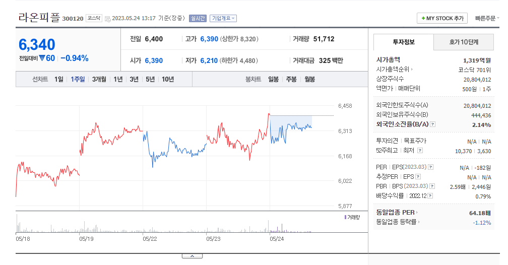Select the 3개월 line chart period

click(x=99, y=80)
